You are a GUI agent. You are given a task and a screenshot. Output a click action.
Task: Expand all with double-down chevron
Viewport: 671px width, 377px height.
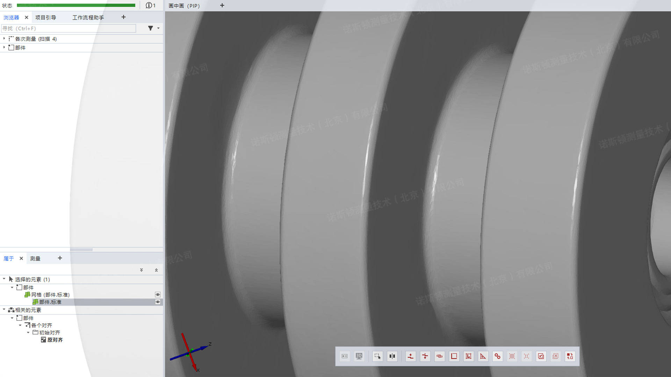142,270
